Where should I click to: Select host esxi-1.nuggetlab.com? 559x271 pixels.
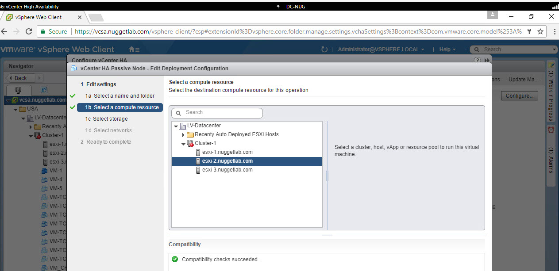pyautogui.click(x=227, y=152)
